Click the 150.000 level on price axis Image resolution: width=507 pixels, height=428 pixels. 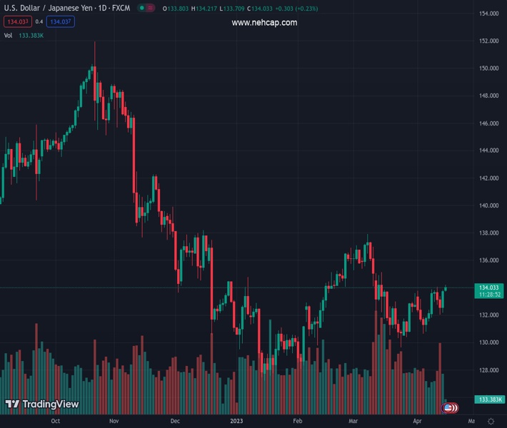point(488,68)
